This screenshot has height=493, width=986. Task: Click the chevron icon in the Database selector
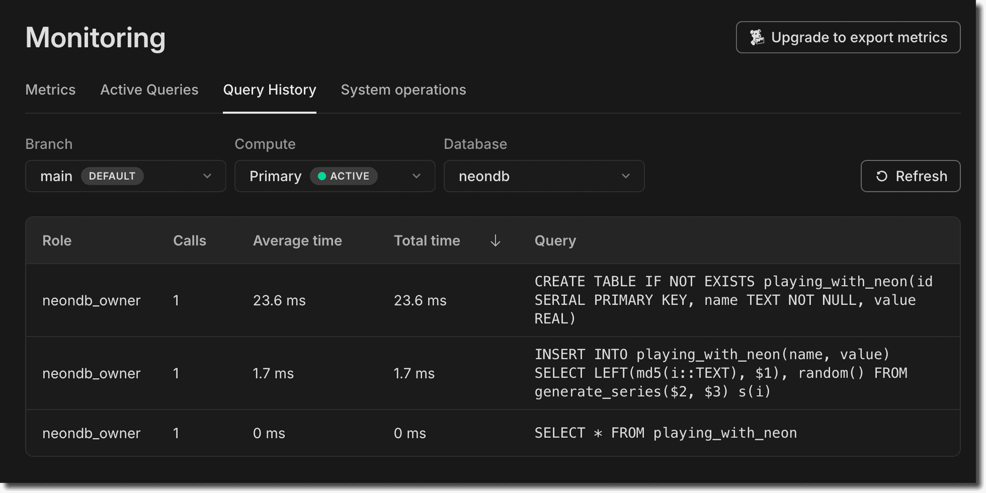pos(626,176)
